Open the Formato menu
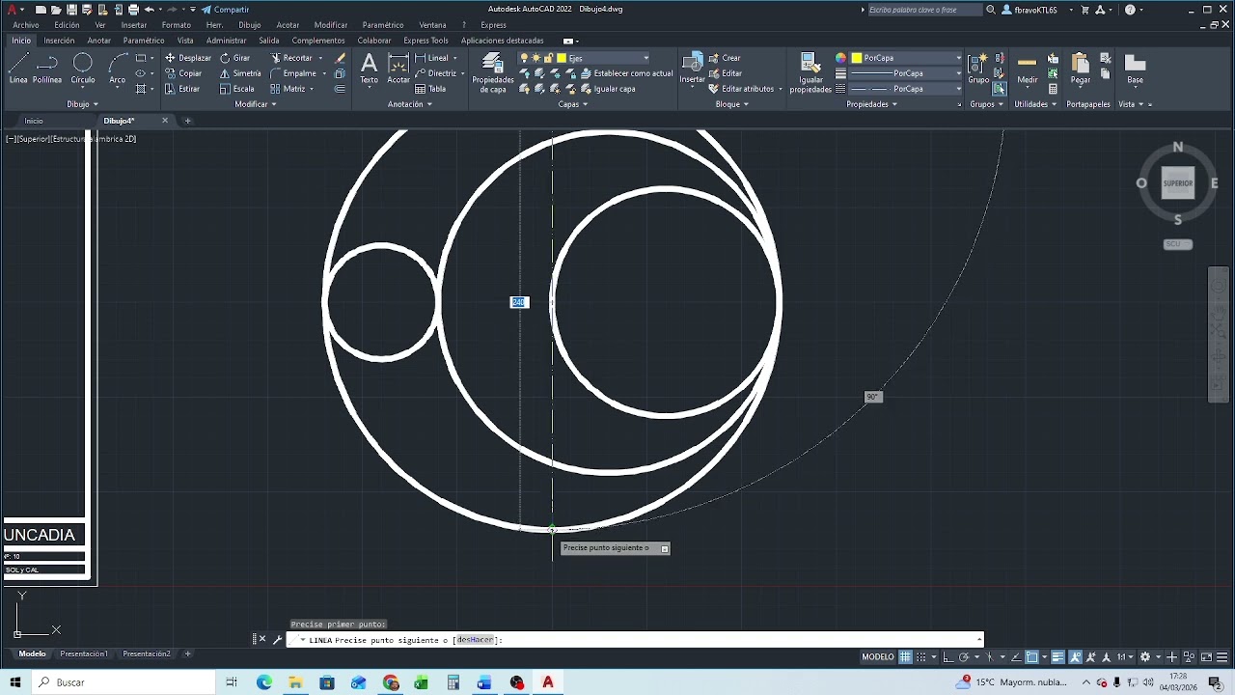 (177, 25)
